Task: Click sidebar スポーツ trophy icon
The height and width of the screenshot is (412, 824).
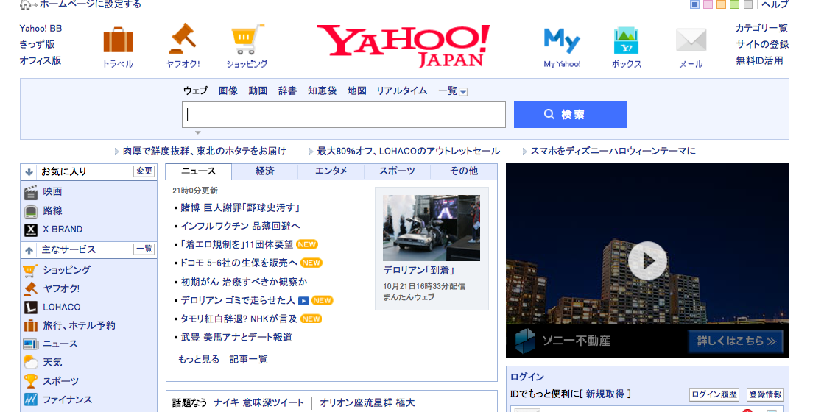Action: (x=31, y=382)
